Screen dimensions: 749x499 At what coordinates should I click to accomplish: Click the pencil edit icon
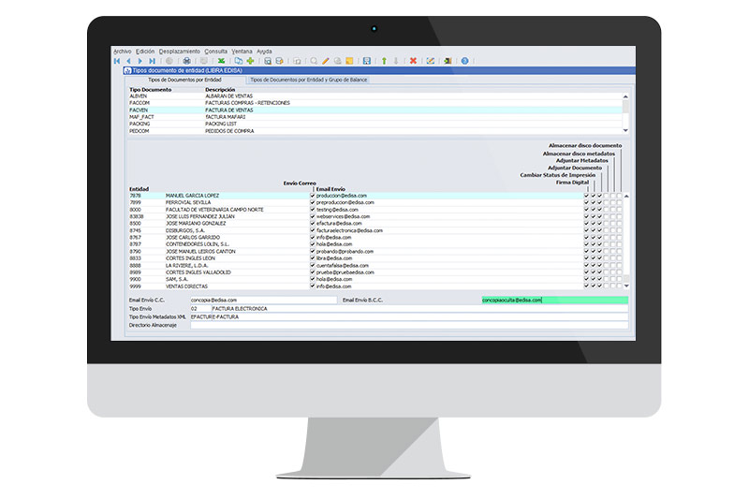coord(326,61)
